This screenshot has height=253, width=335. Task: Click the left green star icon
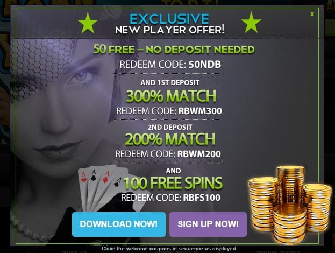click(x=88, y=23)
